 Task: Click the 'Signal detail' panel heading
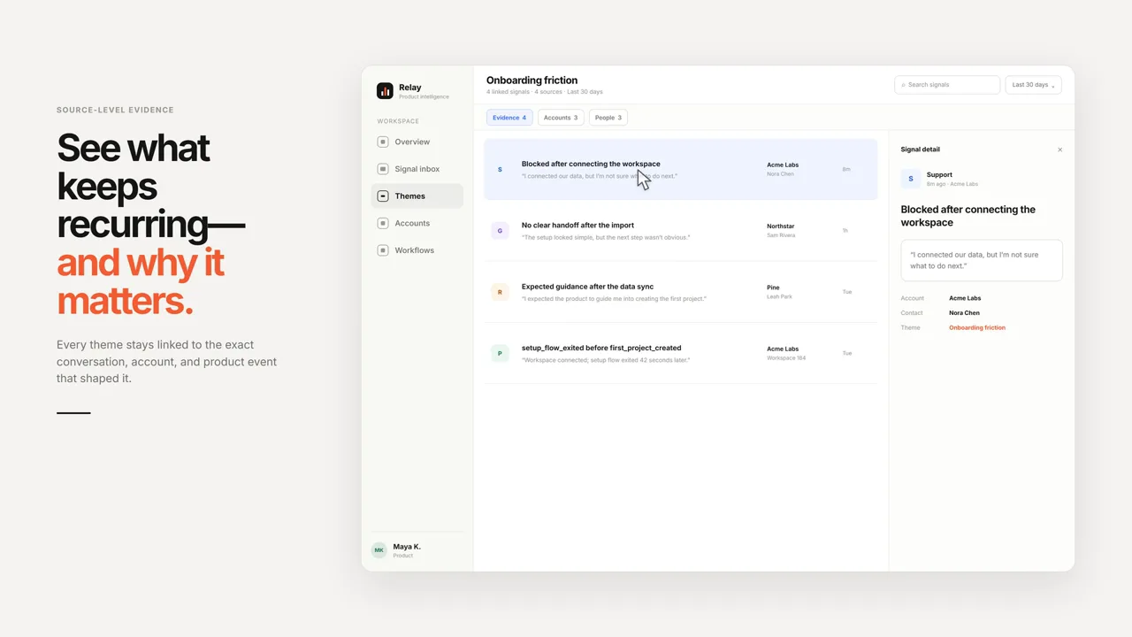click(x=921, y=150)
